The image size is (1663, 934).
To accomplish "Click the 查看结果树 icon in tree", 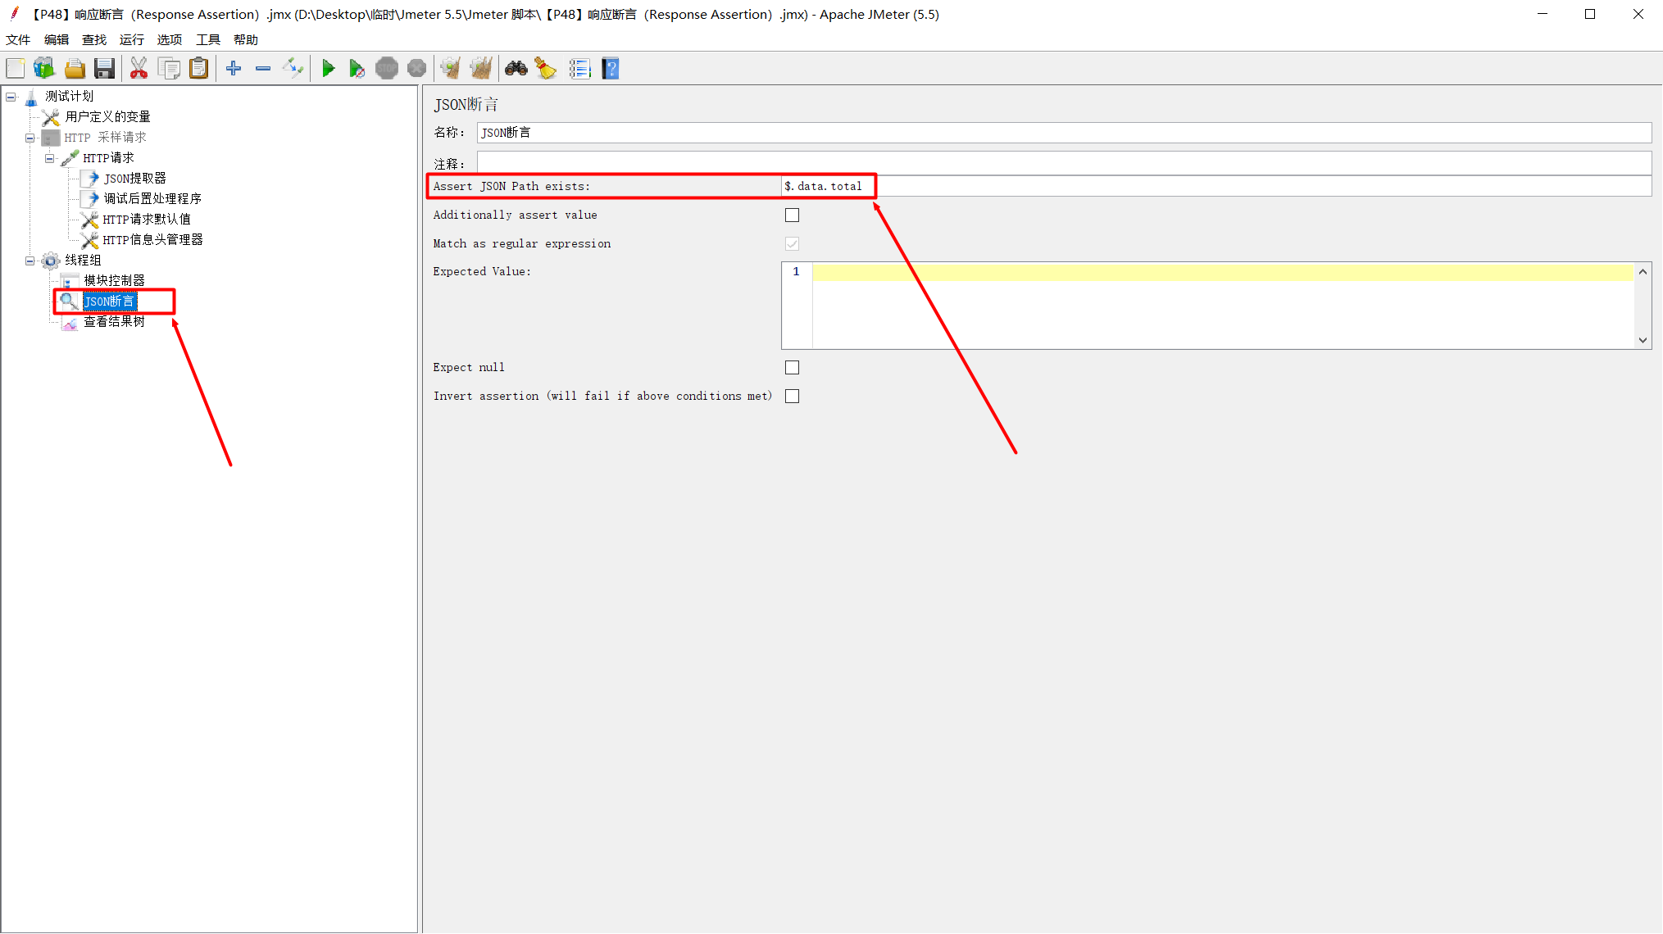I will tap(70, 322).
